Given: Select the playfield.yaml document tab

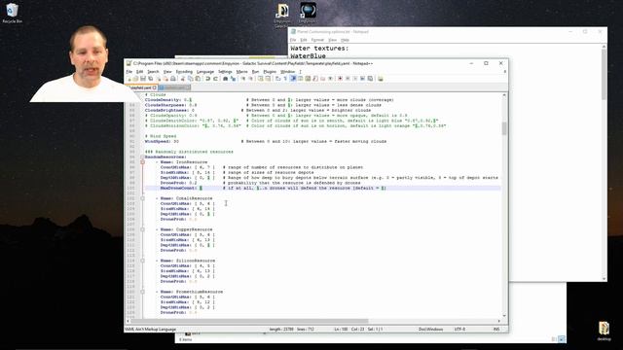Looking at the screenshot, I should (141, 87).
